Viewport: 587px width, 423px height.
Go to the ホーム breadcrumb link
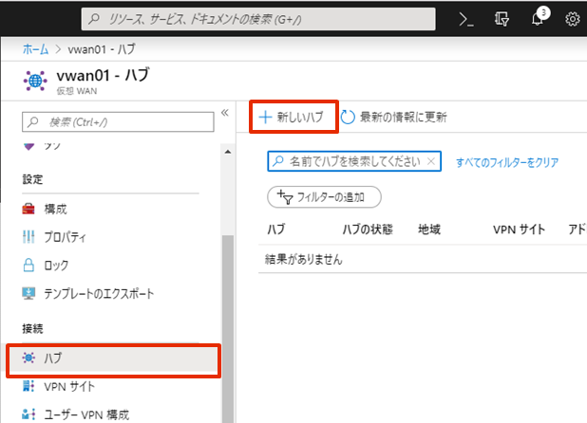click(35, 49)
